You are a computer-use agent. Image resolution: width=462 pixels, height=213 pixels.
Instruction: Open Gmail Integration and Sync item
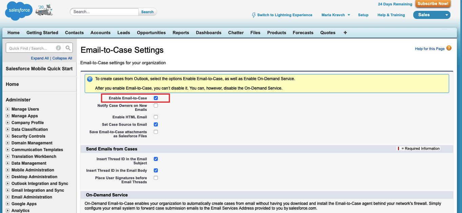pyautogui.click(x=38, y=190)
